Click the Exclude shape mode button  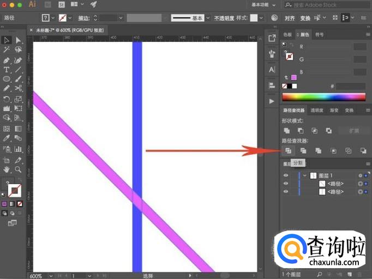click(x=328, y=131)
